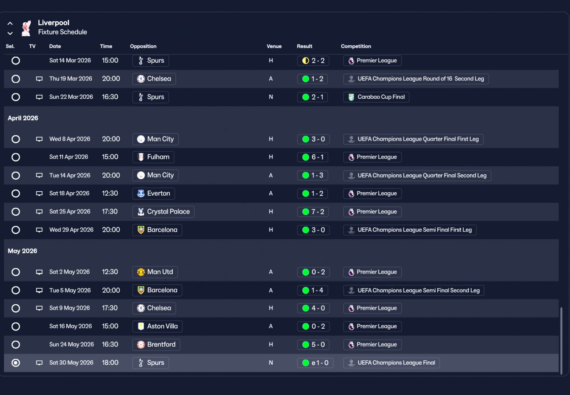570x395 pixels.
Task: Open UEFA Champions League Quarter Final Second Leg
Action: coord(417,176)
